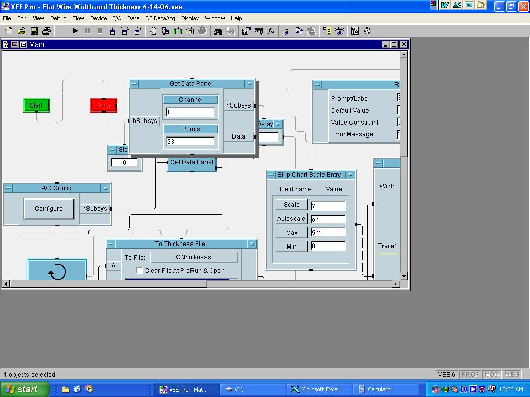Image resolution: width=530 pixels, height=397 pixels.
Task: Open the DT DataAcq menu
Action: pyautogui.click(x=160, y=18)
